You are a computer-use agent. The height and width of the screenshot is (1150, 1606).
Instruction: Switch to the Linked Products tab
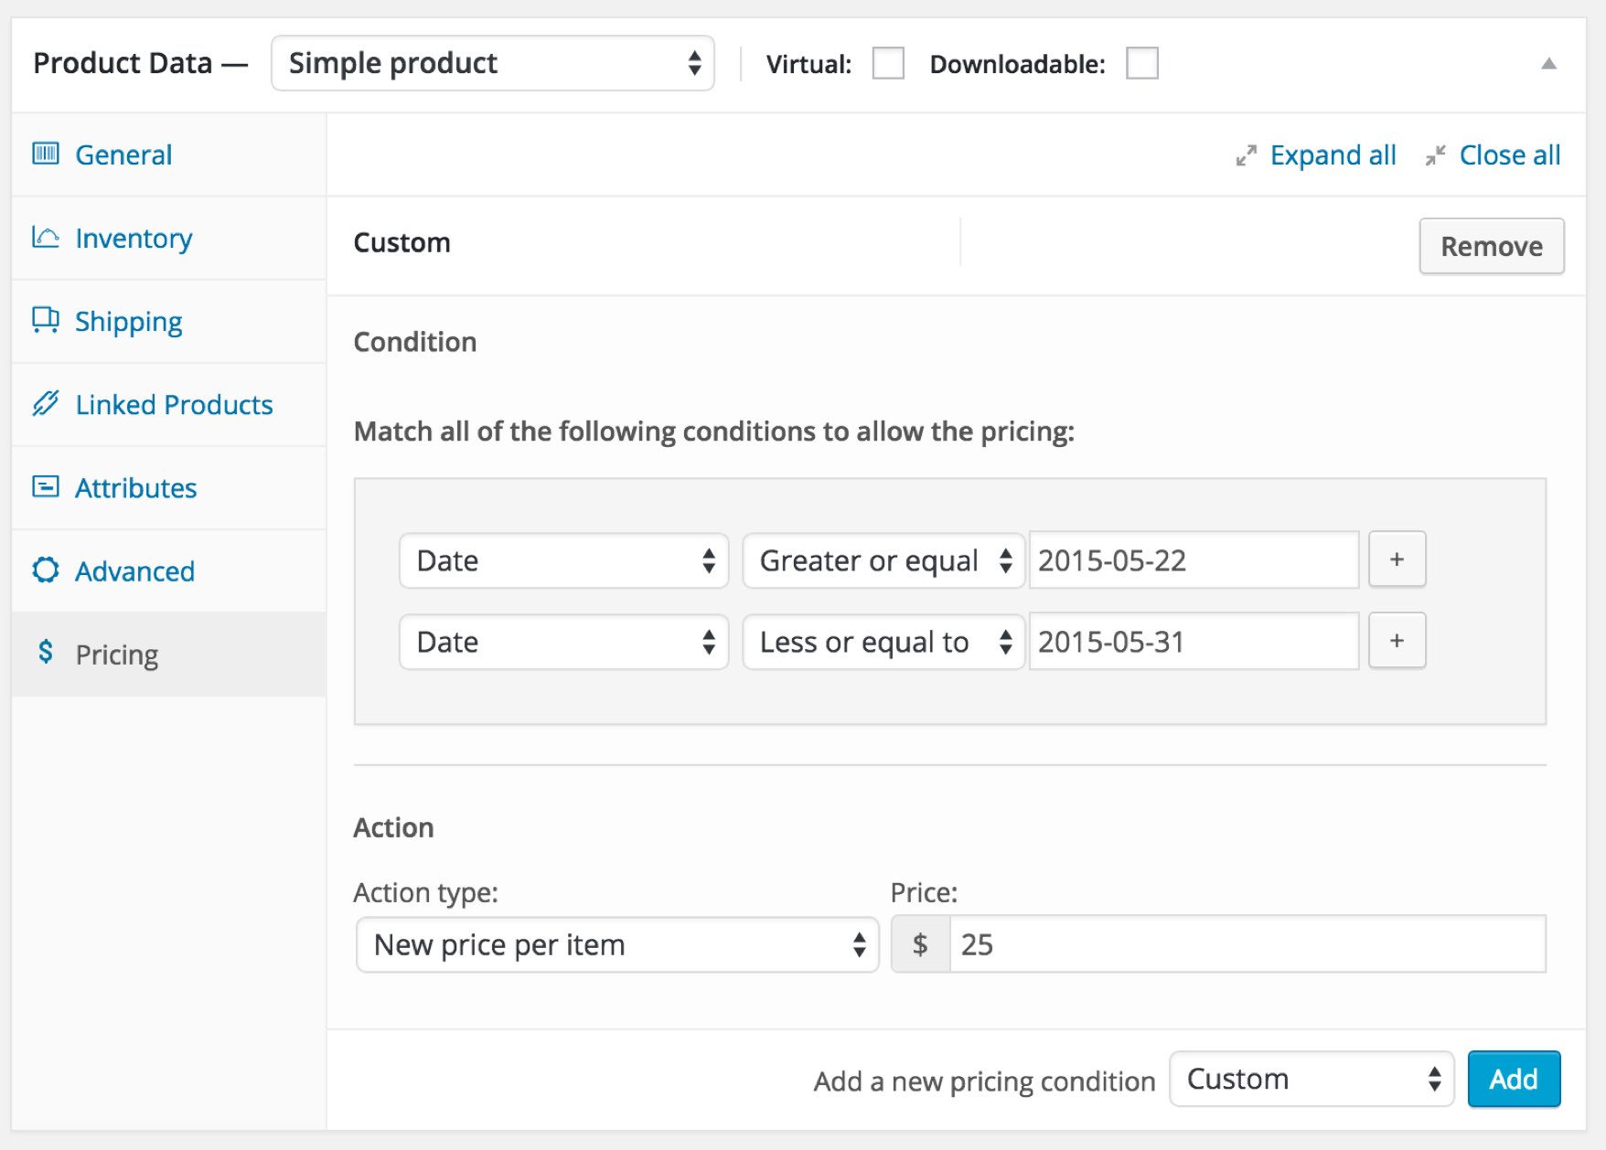174,405
